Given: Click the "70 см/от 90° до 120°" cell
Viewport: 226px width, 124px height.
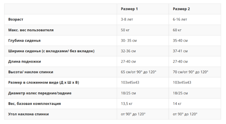Looking at the screenshot, I should click(x=190, y=72).
